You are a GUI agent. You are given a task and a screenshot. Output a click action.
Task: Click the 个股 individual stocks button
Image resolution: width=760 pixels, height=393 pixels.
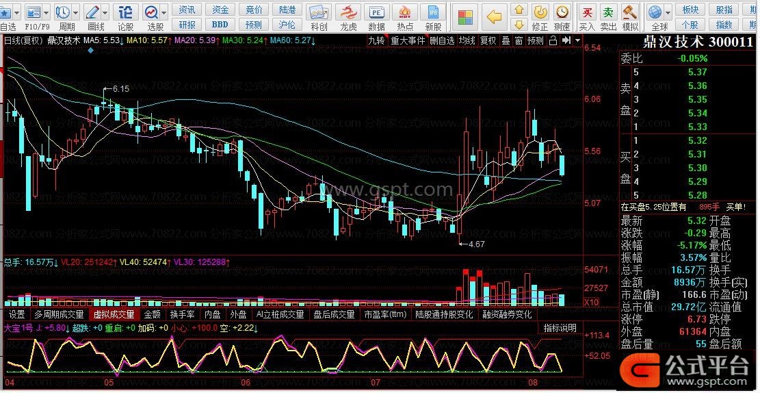[690, 24]
